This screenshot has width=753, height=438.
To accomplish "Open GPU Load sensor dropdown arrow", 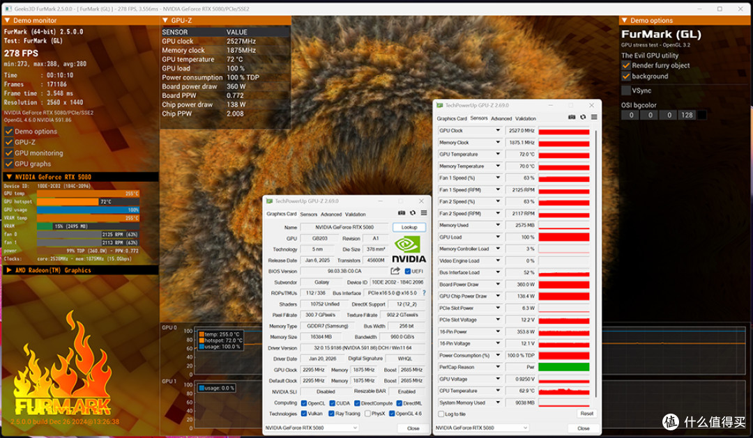I will [498, 237].
